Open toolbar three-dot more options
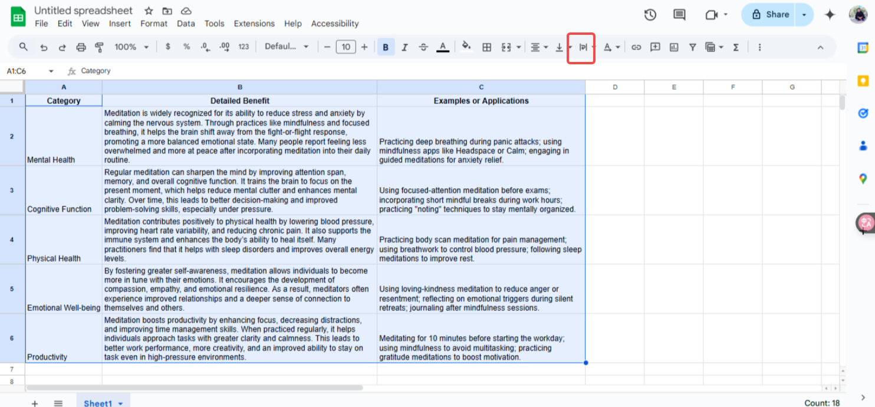Image resolution: width=875 pixels, height=407 pixels. pyautogui.click(x=759, y=47)
